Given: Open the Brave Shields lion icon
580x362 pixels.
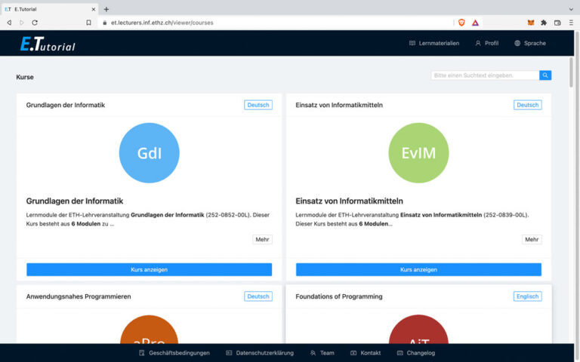Looking at the screenshot, I should click(x=461, y=23).
